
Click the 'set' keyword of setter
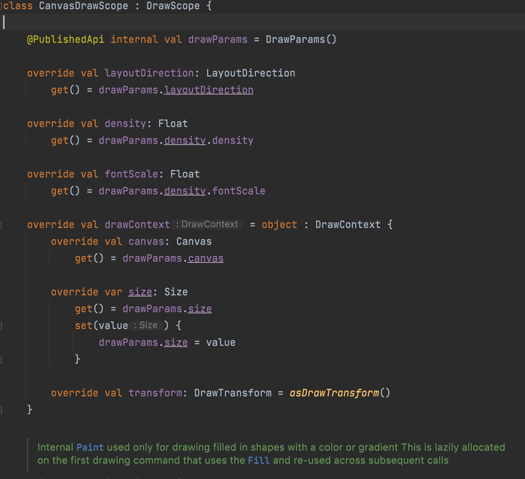pyautogui.click(x=83, y=326)
